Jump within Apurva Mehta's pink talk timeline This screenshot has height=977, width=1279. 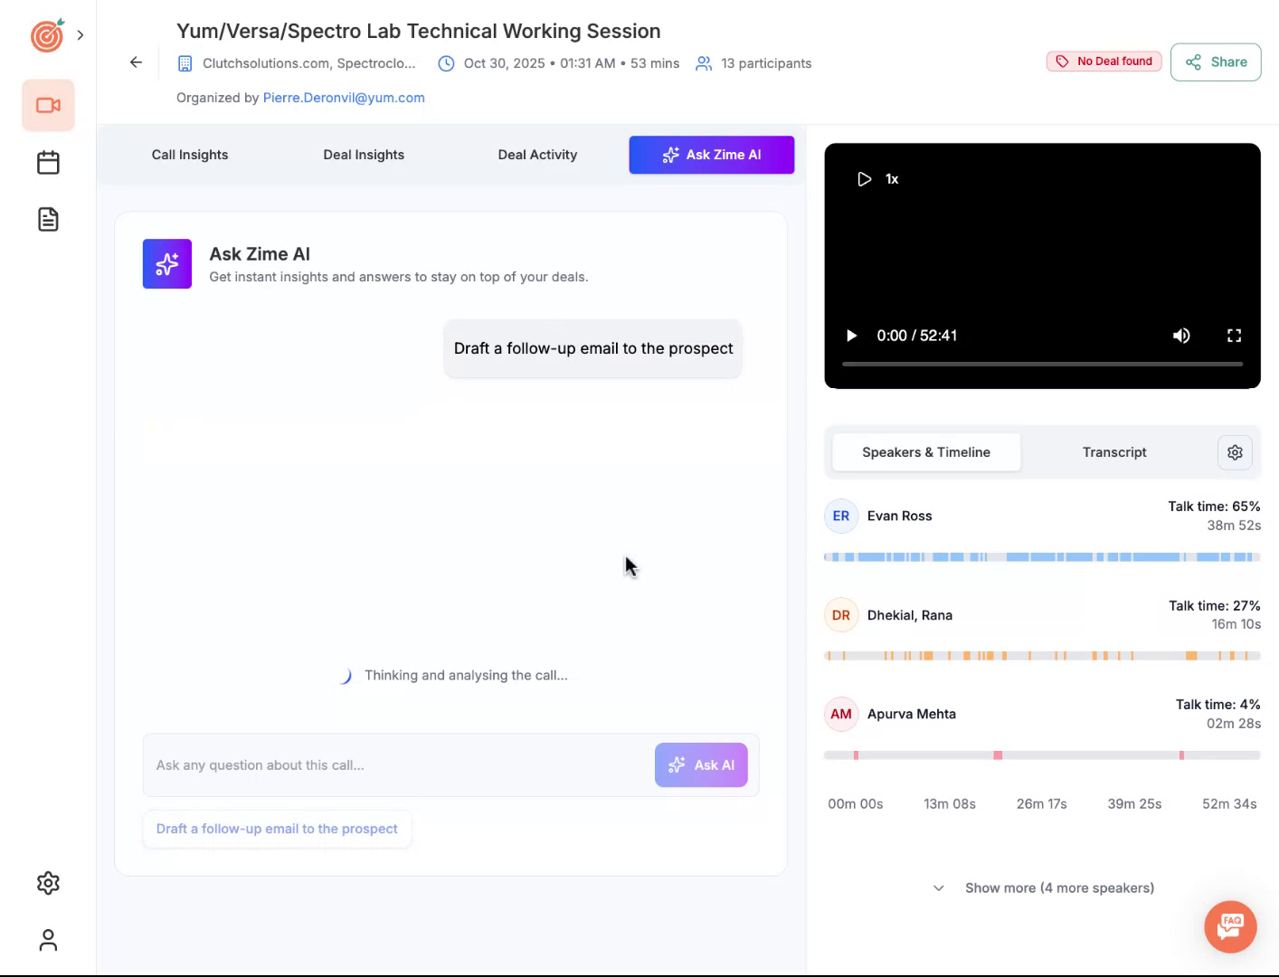pos(1042,754)
